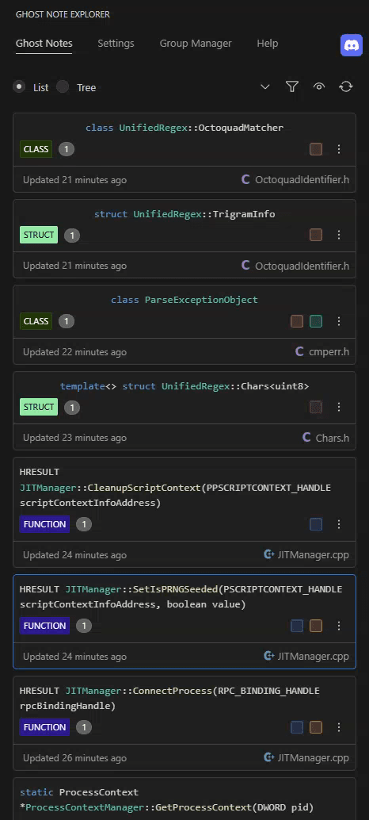The image size is (369, 820).
Task: Select the JITManager::ConnectProcess signature text
Action: point(169,699)
